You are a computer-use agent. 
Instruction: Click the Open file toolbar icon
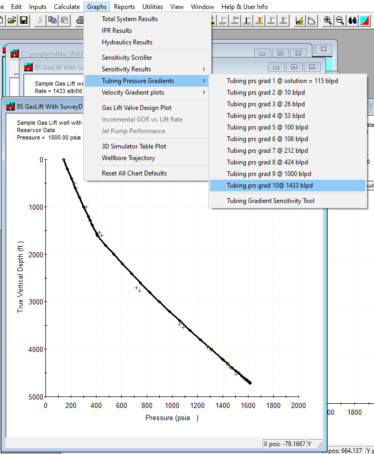pos(12,21)
